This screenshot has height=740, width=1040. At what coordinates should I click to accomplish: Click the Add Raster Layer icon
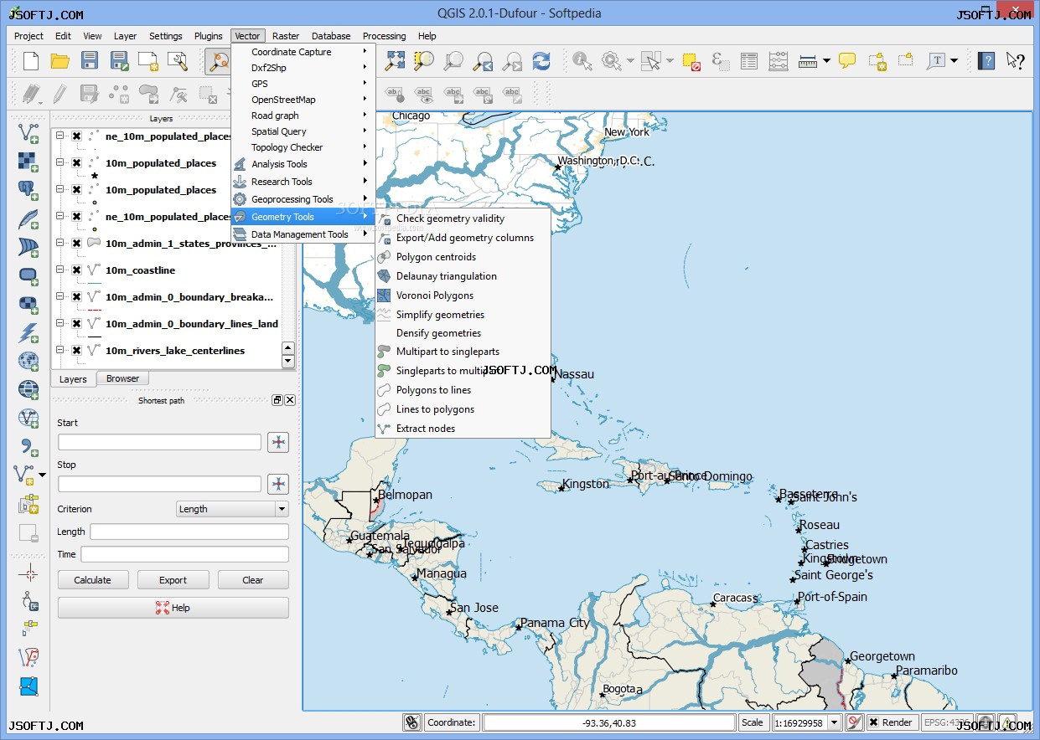pos(28,161)
